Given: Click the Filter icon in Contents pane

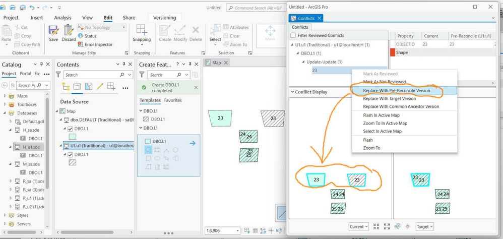Looking at the screenshot, I should point(58,75).
